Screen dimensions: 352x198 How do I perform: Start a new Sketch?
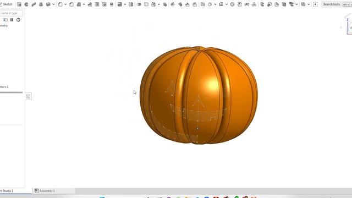click(x=6, y=4)
